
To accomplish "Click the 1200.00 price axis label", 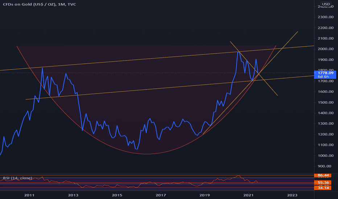I will (326, 134).
